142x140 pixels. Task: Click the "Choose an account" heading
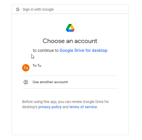(70, 41)
